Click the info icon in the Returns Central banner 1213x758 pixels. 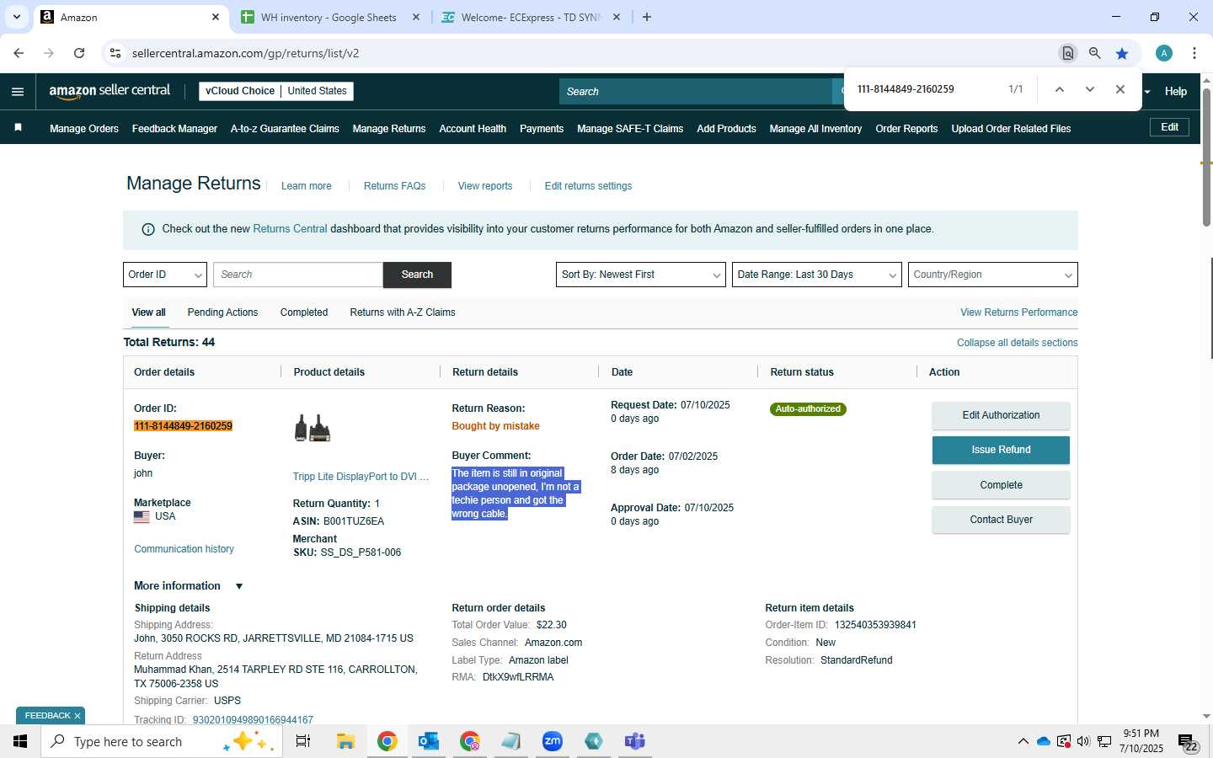(148, 229)
